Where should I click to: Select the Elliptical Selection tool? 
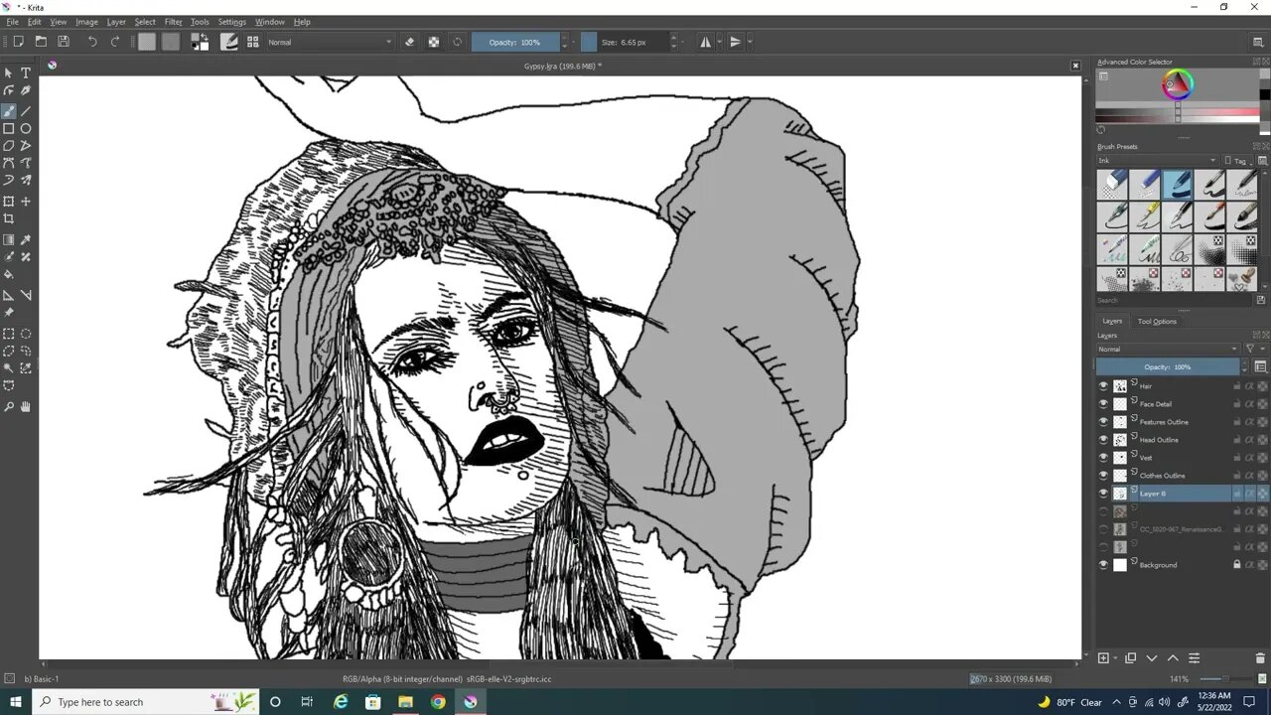26,334
